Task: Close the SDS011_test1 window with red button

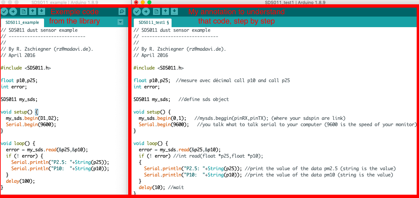Action: pyautogui.click(x=136, y=2)
